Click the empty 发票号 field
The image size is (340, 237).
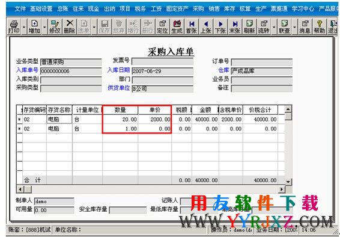[x=162, y=61]
